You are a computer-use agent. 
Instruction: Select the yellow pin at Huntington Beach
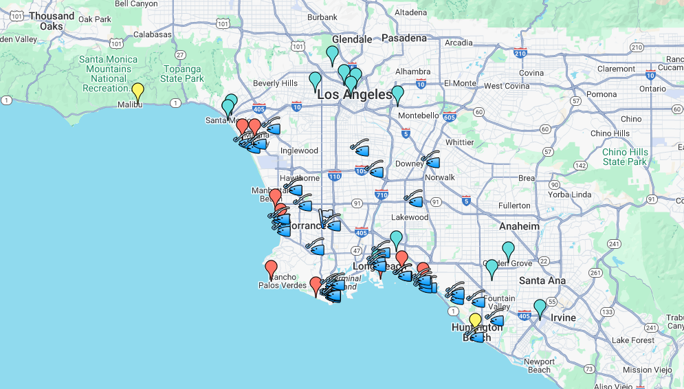[x=475, y=321]
